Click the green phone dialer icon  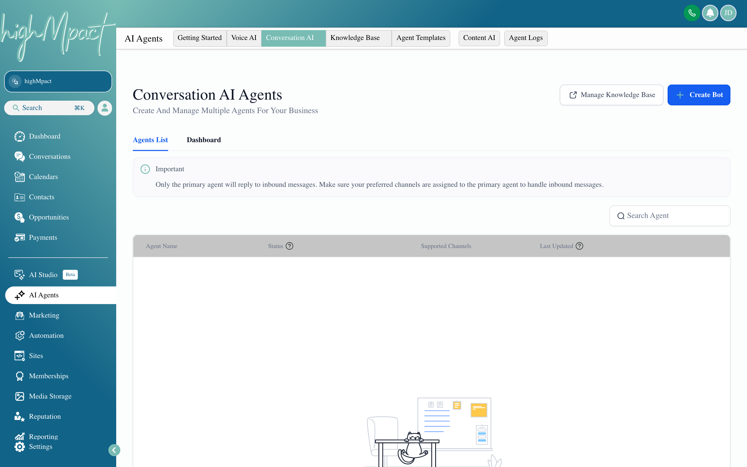click(x=691, y=13)
